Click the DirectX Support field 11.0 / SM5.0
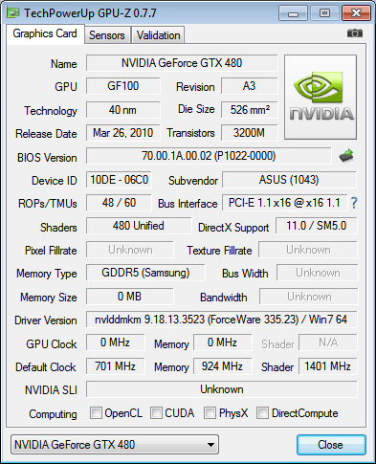Screen dimensions: 376x464 coord(317,226)
